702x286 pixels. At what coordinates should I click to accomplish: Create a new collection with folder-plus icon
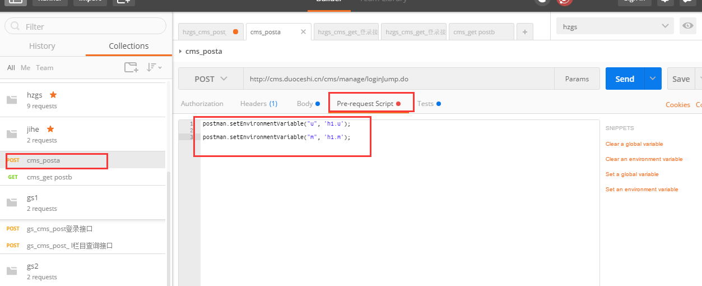[131, 67]
